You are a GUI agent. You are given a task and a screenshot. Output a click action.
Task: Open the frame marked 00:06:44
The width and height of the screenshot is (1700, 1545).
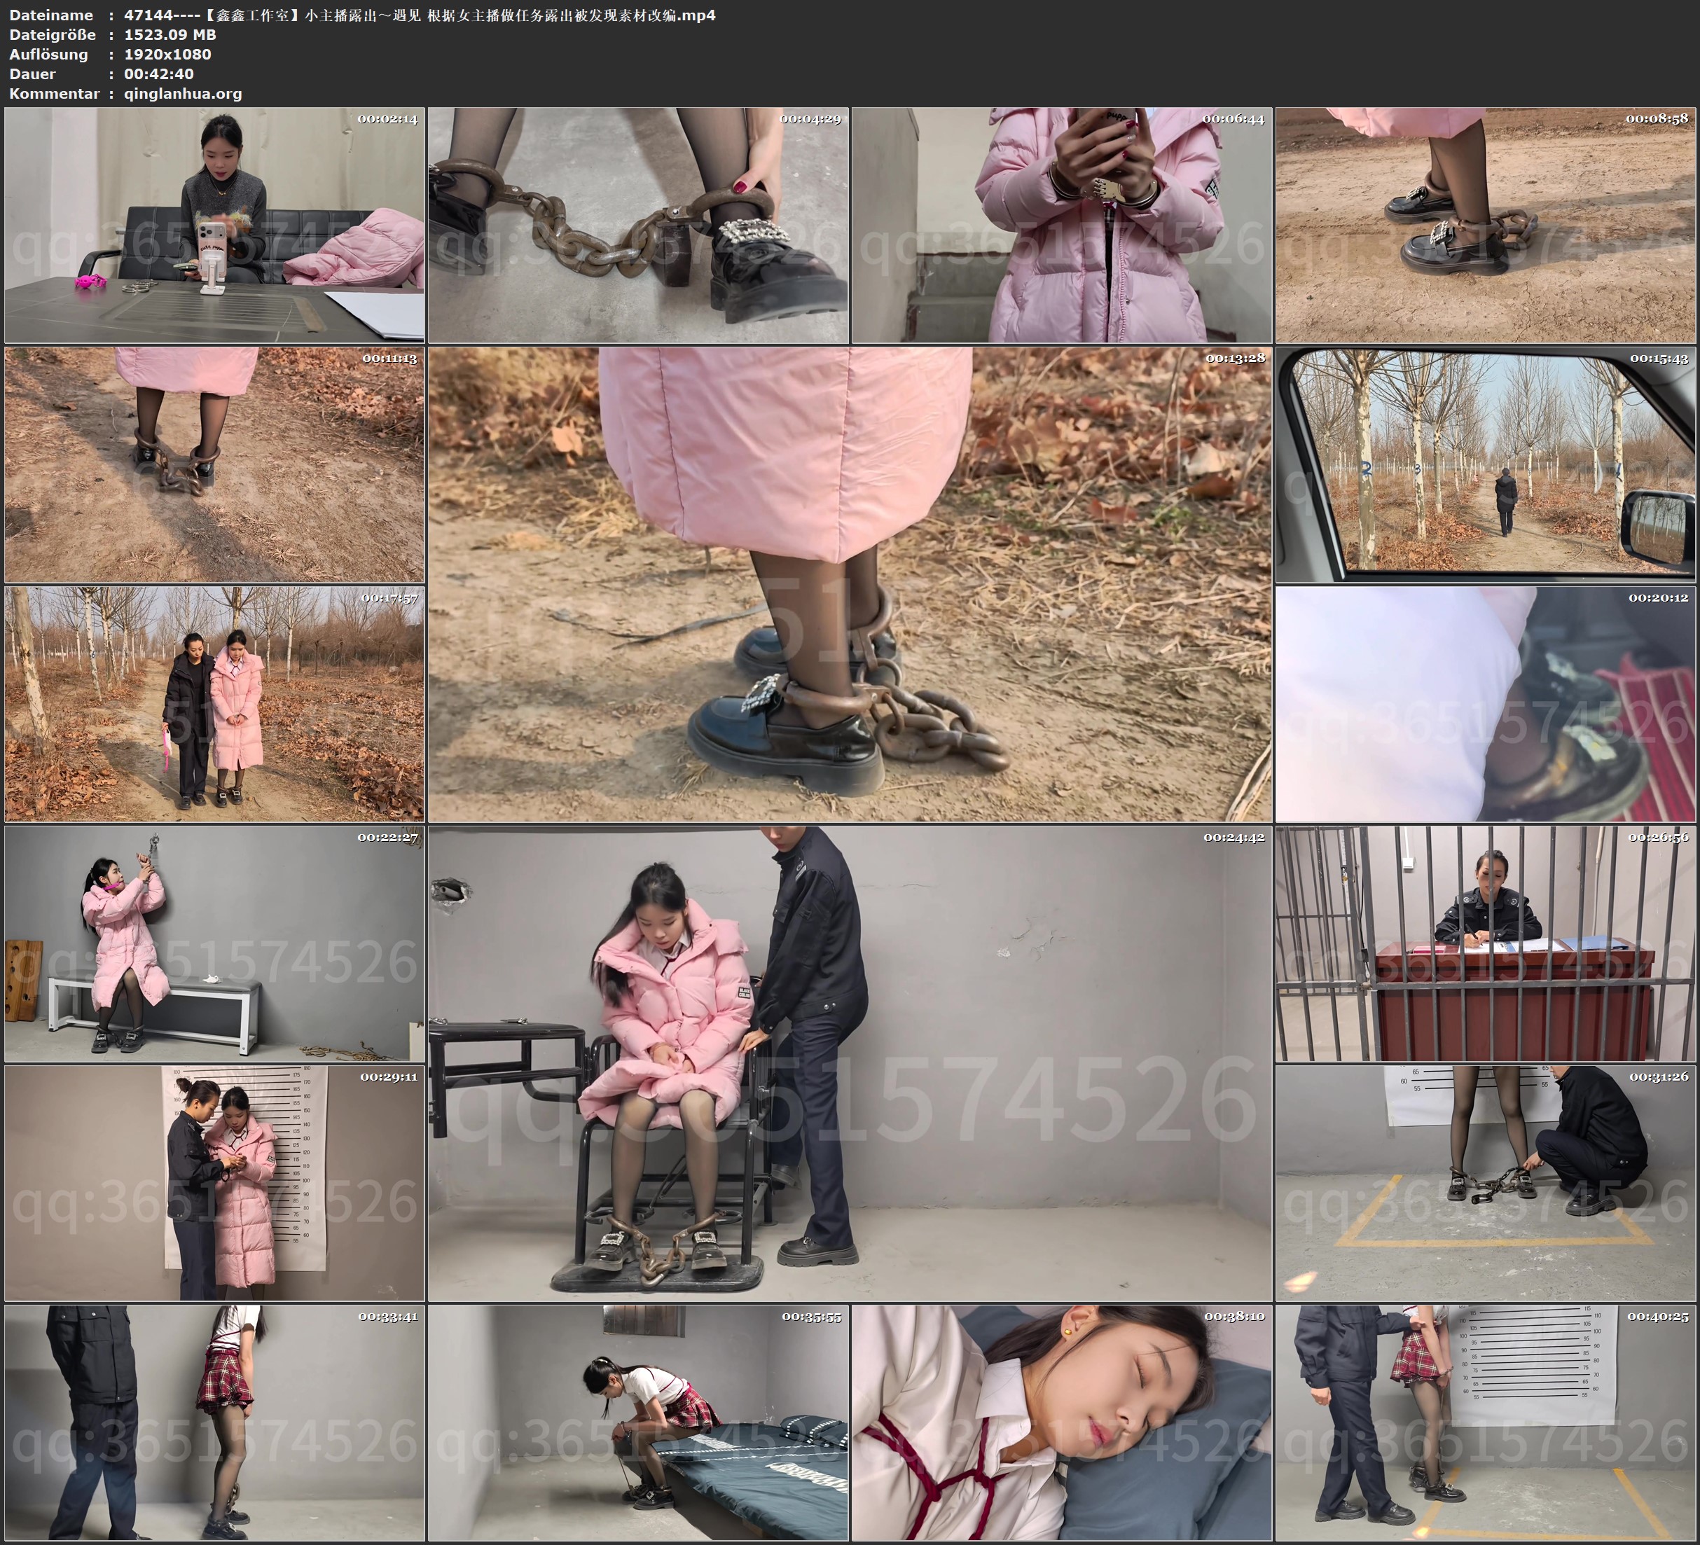pyautogui.click(x=1062, y=226)
